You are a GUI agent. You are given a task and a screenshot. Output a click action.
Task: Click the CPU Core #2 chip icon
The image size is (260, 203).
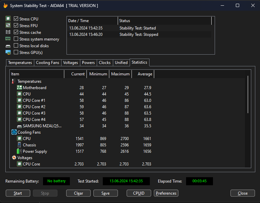click(x=19, y=107)
